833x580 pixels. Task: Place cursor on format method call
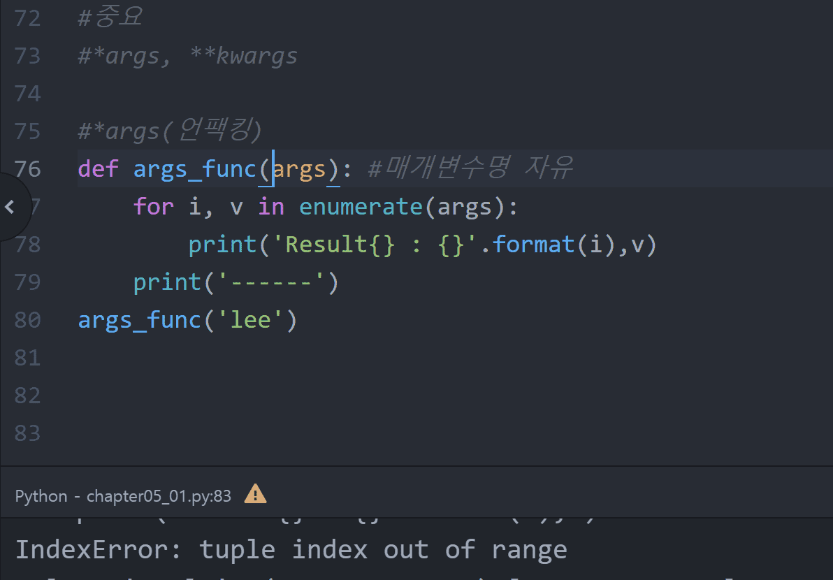pos(533,245)
